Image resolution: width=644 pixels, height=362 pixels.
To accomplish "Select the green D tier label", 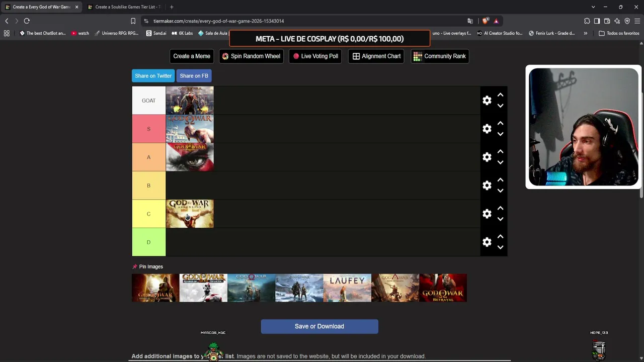I will pos(148,242).
